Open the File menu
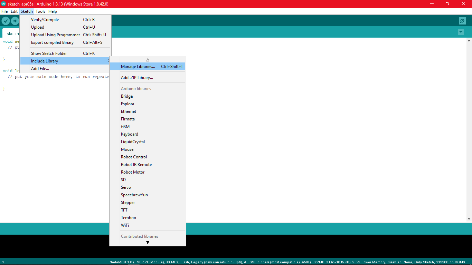This screenshot has height=265, width=472. click(4, 11)
